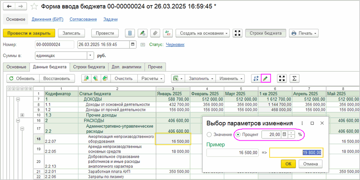Click fullscreen icon beside Создать на основании
This screenshot has width=360, height=180.
(237, 33)
